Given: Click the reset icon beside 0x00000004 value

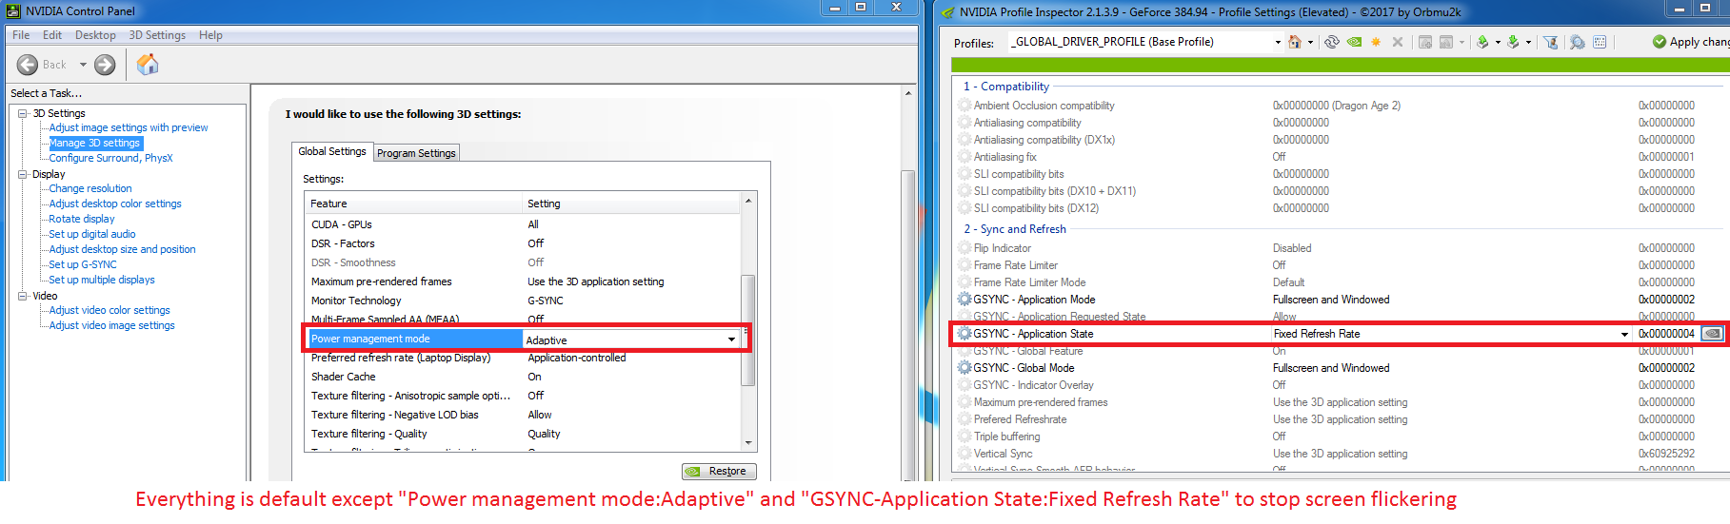Looking at the screenshot, I should (1712, 334).
